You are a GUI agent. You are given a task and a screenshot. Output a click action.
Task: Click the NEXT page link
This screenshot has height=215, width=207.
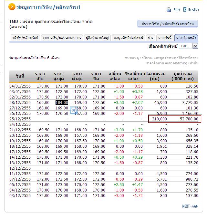pyautogui.click(x=190, y=206)
